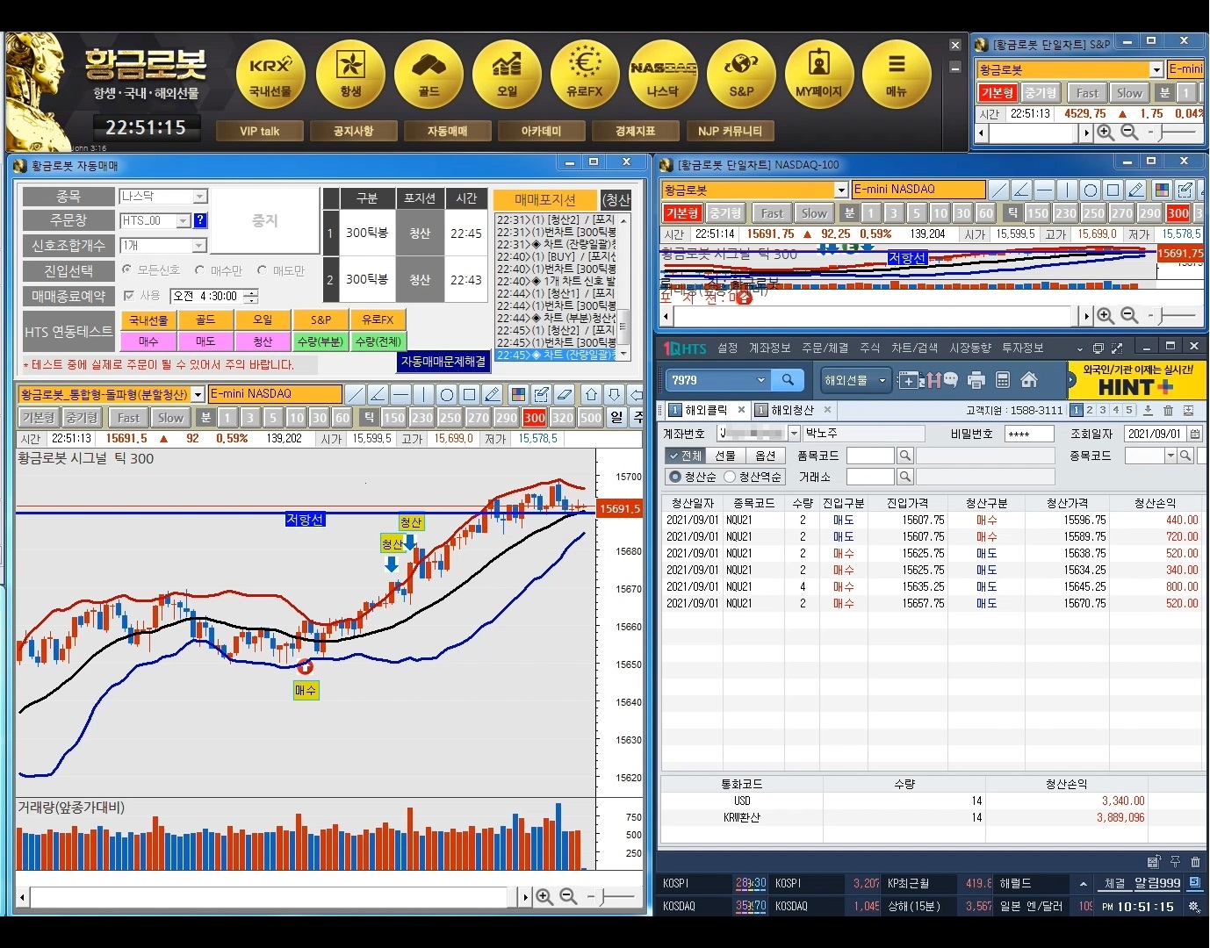
Task: Select trend line tool in 돌파형 chart toolbar
Action: click(x=355, y=394)
